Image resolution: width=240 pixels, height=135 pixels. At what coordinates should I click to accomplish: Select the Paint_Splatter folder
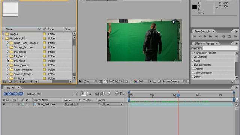pyautogui.click(x=22, y=65)
